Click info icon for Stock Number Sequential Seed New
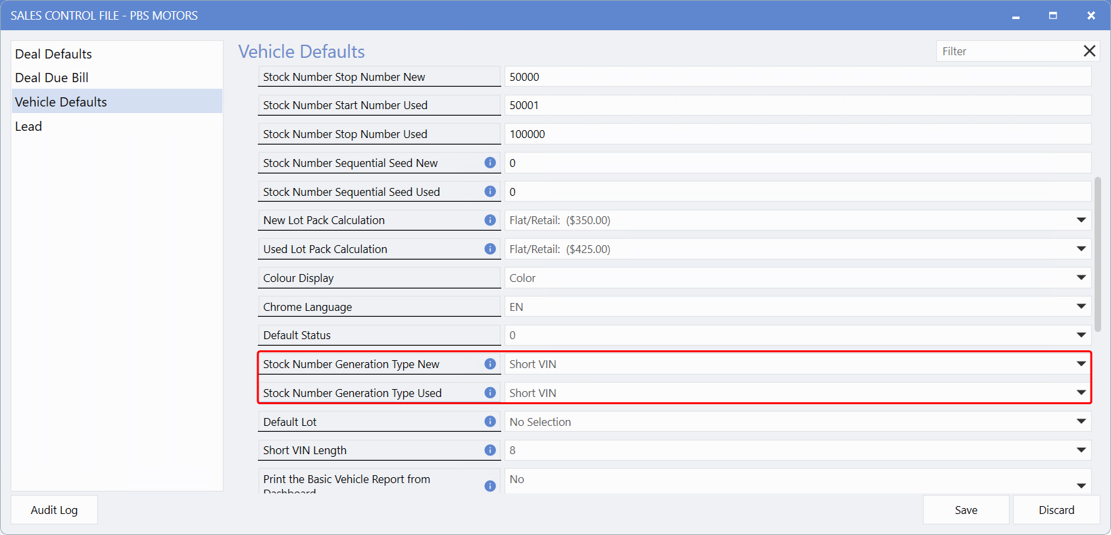Image resolution: width=1111 pixels, height=535 pixels. click(490, 162)
